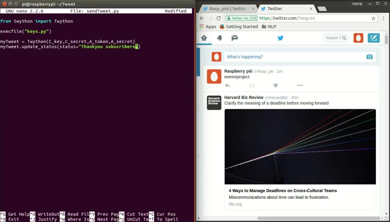Screen dimensions: 390x222
Task: Close the active Twitter tab
Action: coord(311,9)
